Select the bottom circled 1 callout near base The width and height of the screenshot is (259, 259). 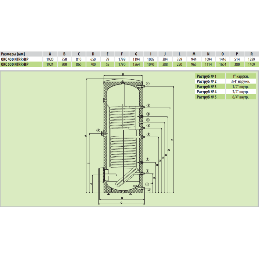point(148,184)
